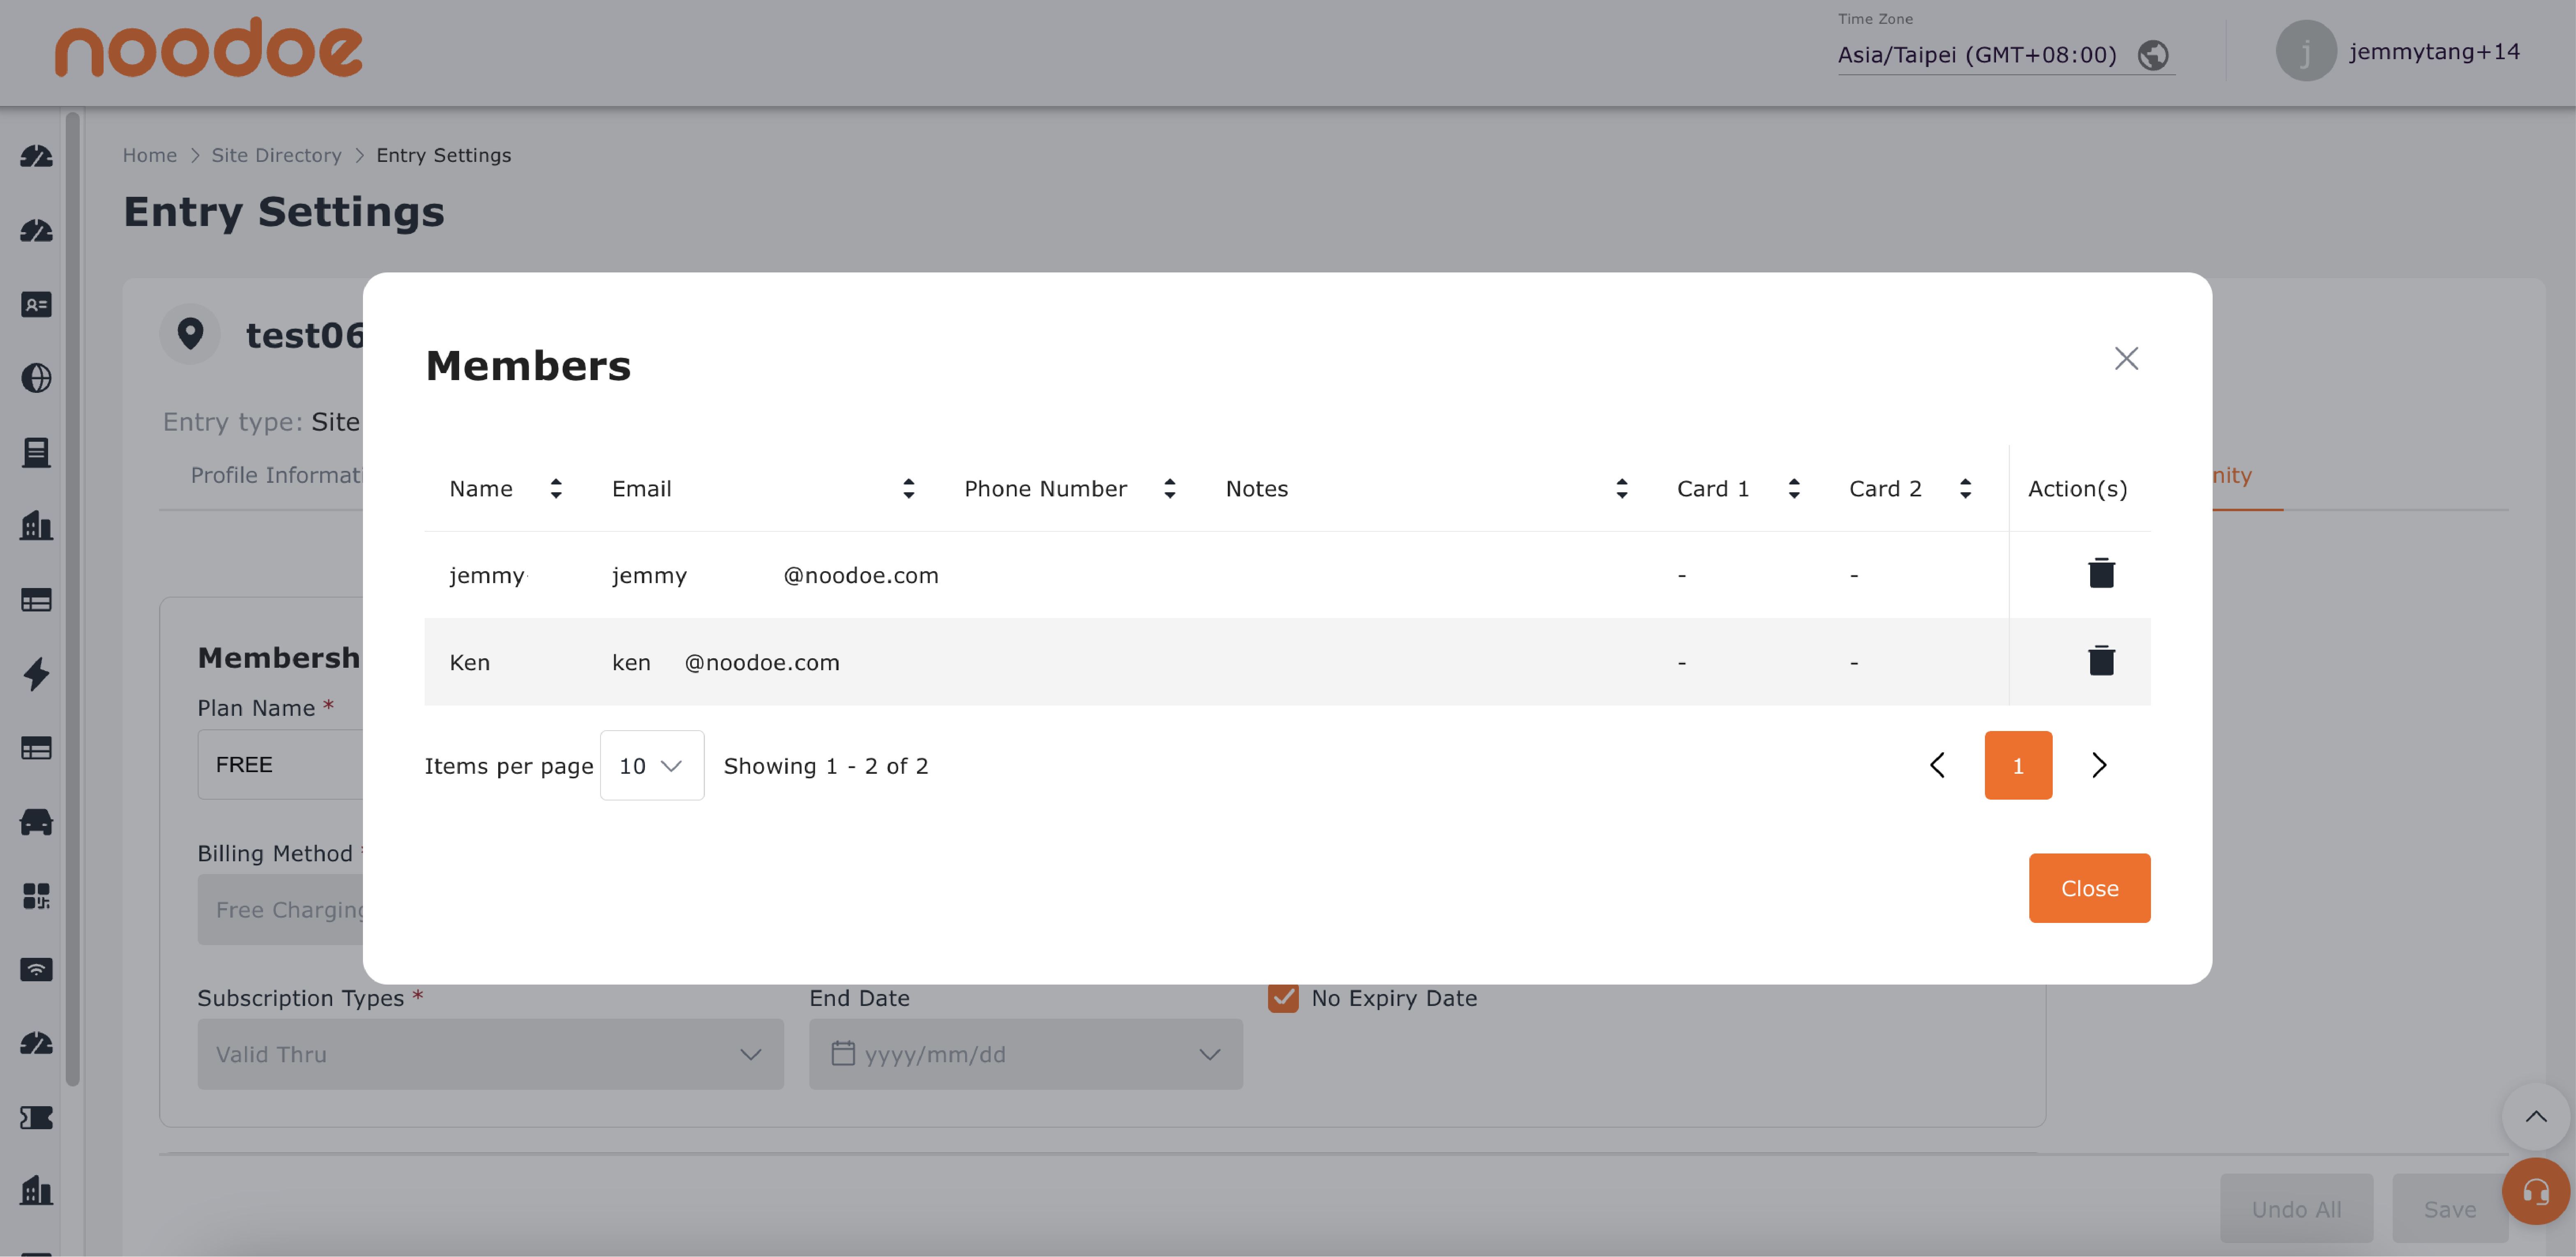Open the Items per page dropdown
This screenshot has height=1257, width=2576.
(652, 766)
